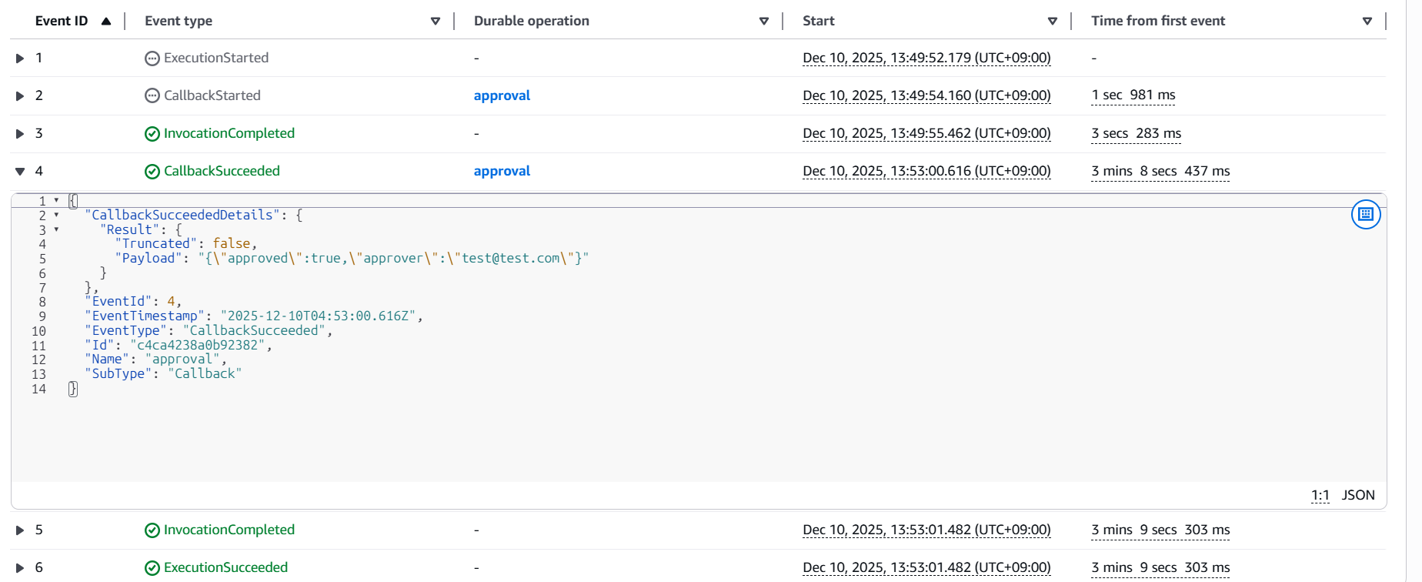This screenshot has width=1422, height=582.
Task: Sort by Event ID ascending arrow
Action: click(x=106, y=21)
